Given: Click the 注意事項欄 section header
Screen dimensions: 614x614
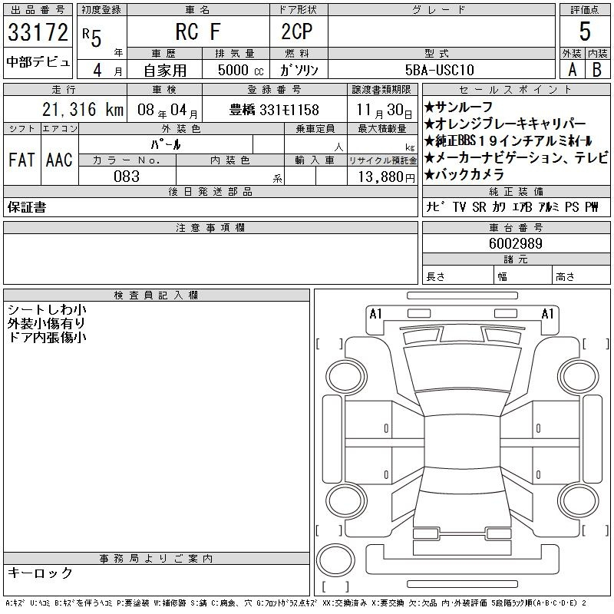Looking at the screenshot, I should pos(210,228).
